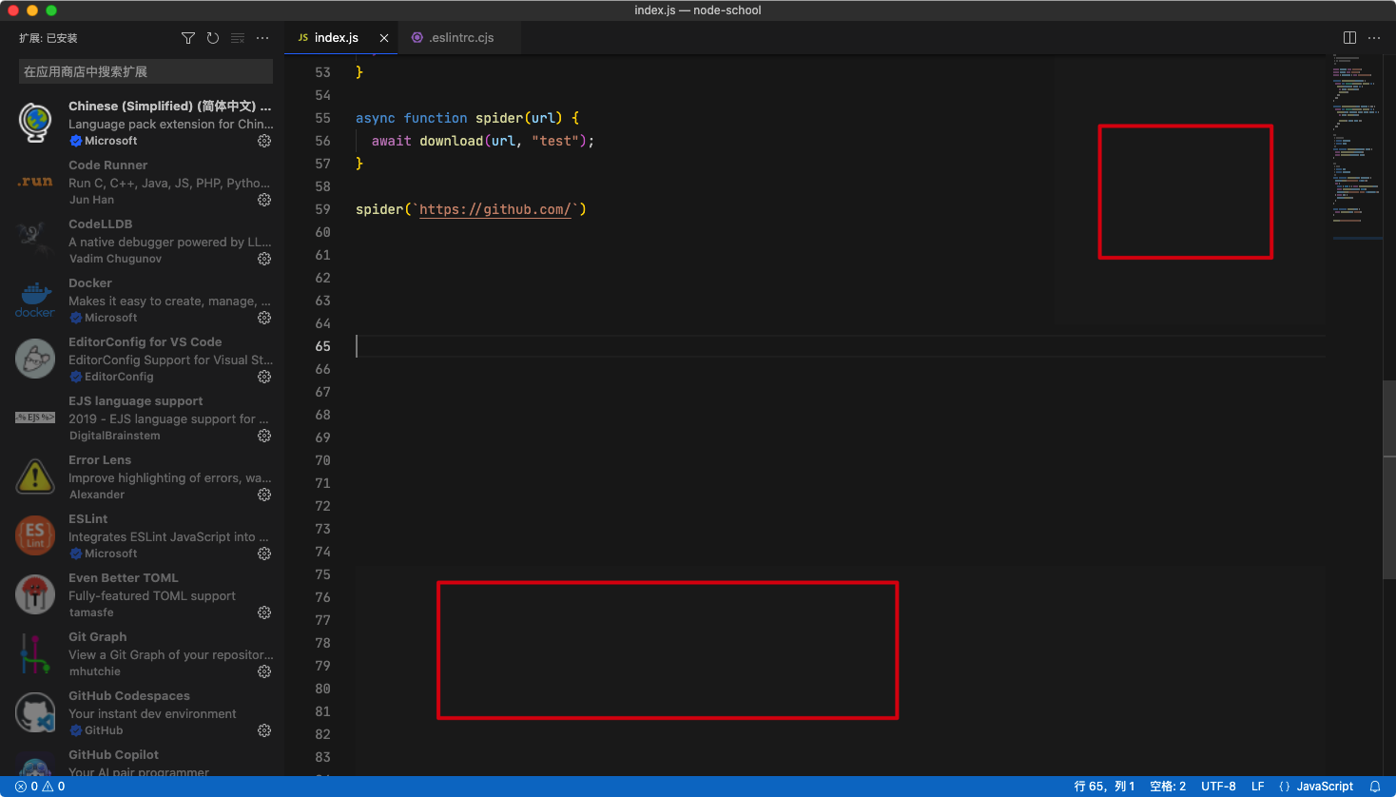This screenshot has height=797, width=1396.
Task: Select the Code Runner extension icon
Action: pyautogui.click(x=34, y=182)
